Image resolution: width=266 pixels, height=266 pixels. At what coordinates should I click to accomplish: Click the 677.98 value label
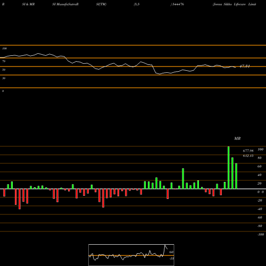[248, 151]
